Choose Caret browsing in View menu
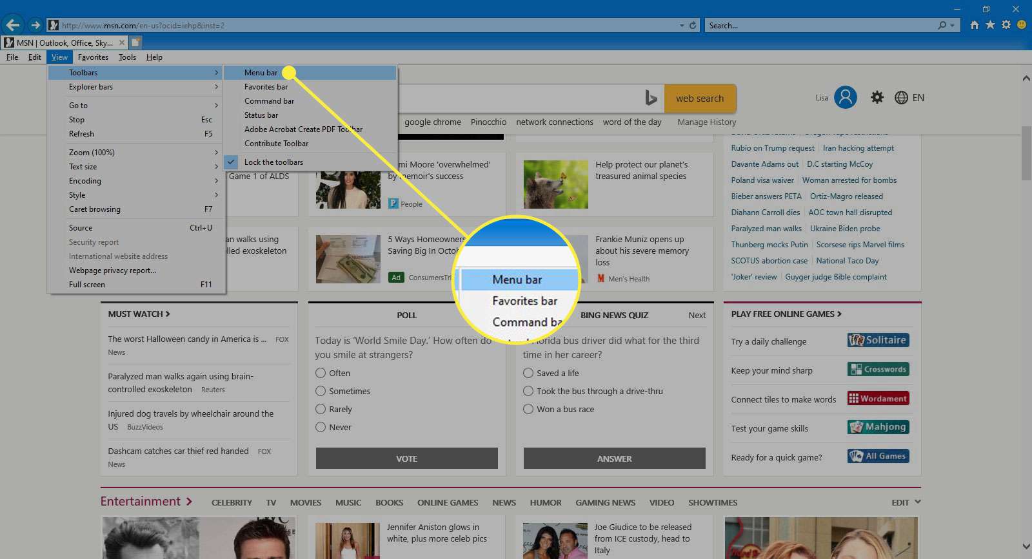The image size is (1032, 559). (137, 209)
